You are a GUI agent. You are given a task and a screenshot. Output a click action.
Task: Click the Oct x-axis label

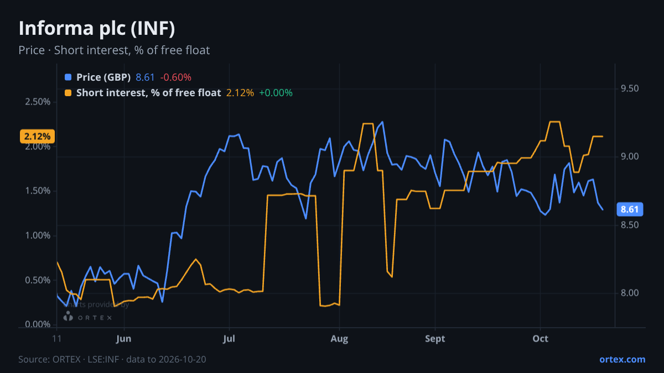tap(540, 339)
